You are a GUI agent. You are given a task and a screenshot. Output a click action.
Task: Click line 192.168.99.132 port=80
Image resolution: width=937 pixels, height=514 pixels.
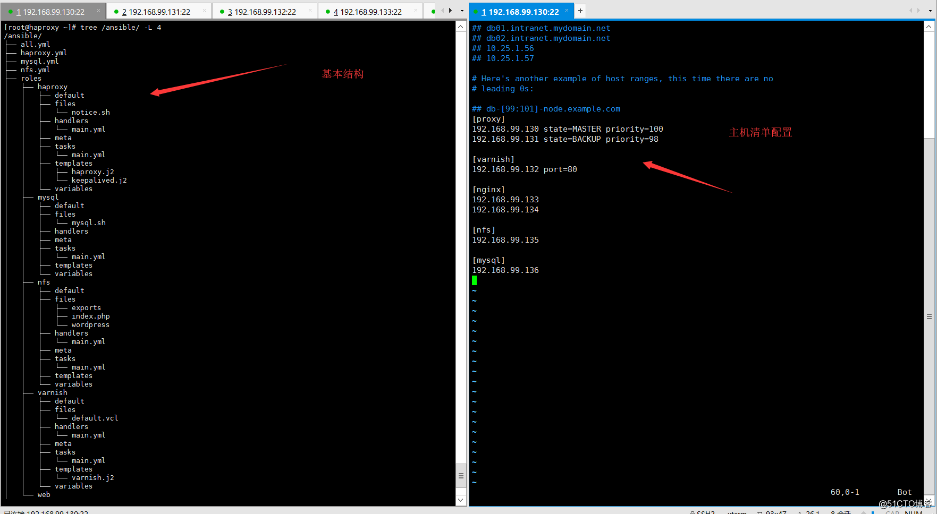pos(525,169)
